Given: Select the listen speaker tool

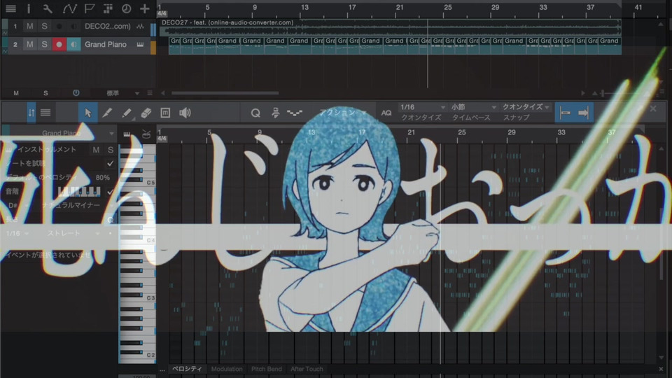Looking at the screenshot, I should [x=185, y=113].
